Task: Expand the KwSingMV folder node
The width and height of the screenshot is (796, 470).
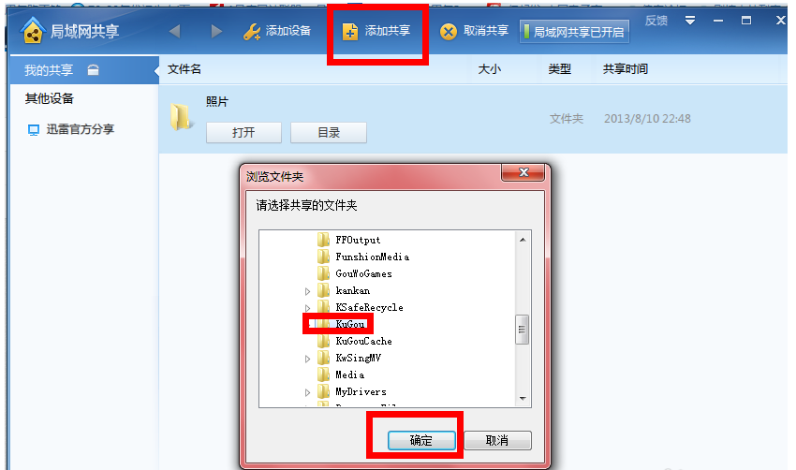Action: [x=307, y=359]
